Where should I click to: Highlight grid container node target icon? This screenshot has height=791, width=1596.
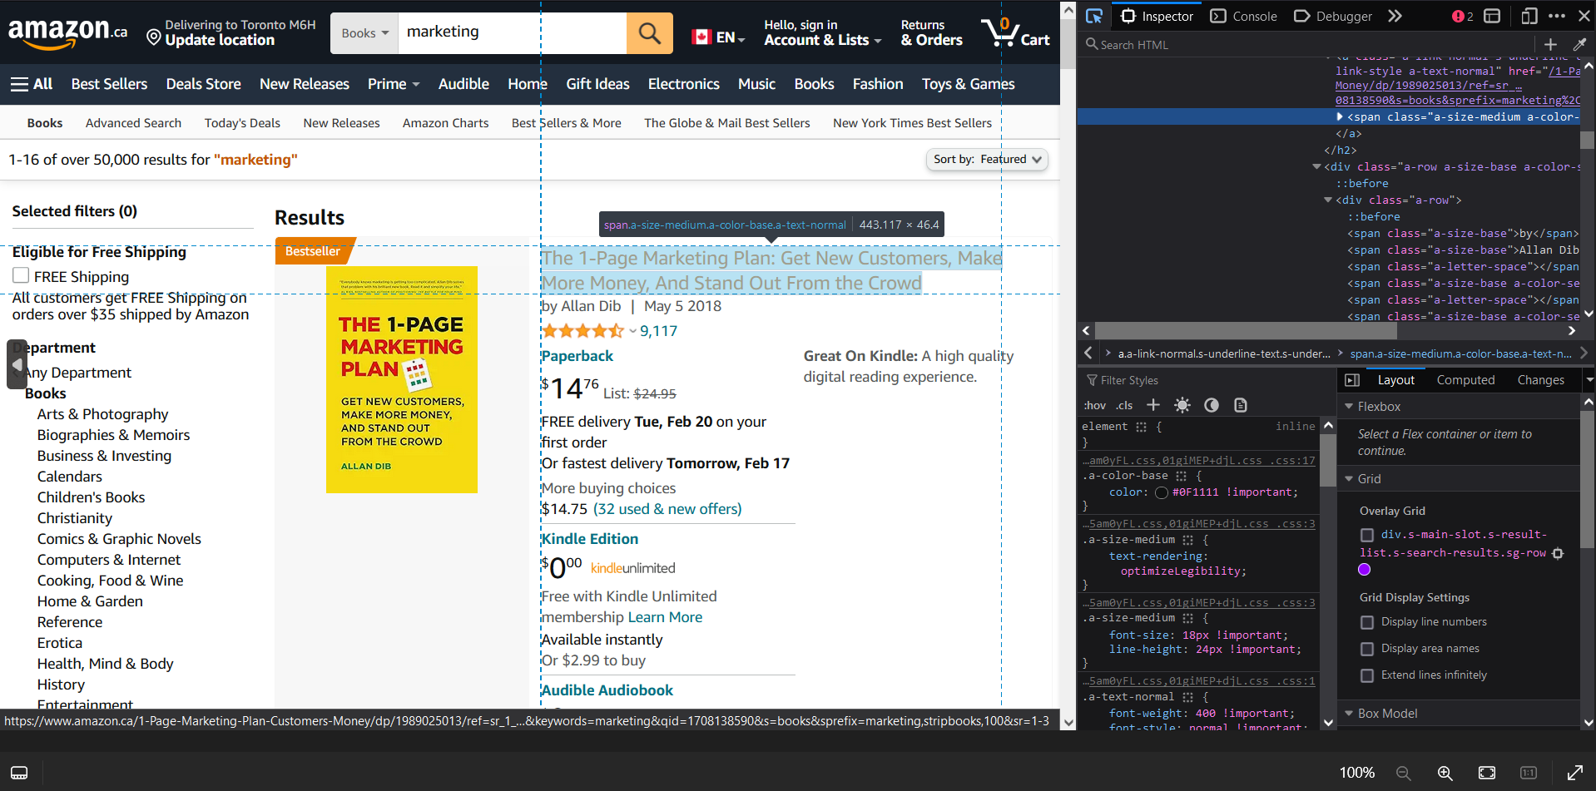click(x=1558, y=553)
